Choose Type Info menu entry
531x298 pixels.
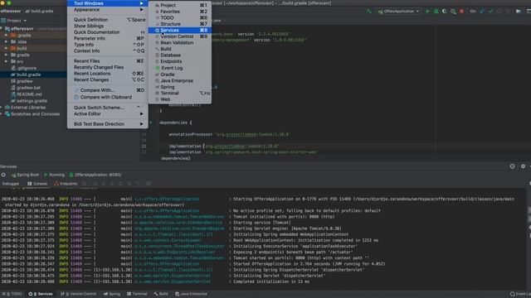(x=108, y=45)
